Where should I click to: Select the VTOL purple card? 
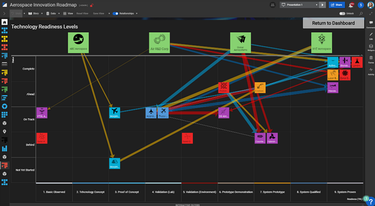click(42, 113)
